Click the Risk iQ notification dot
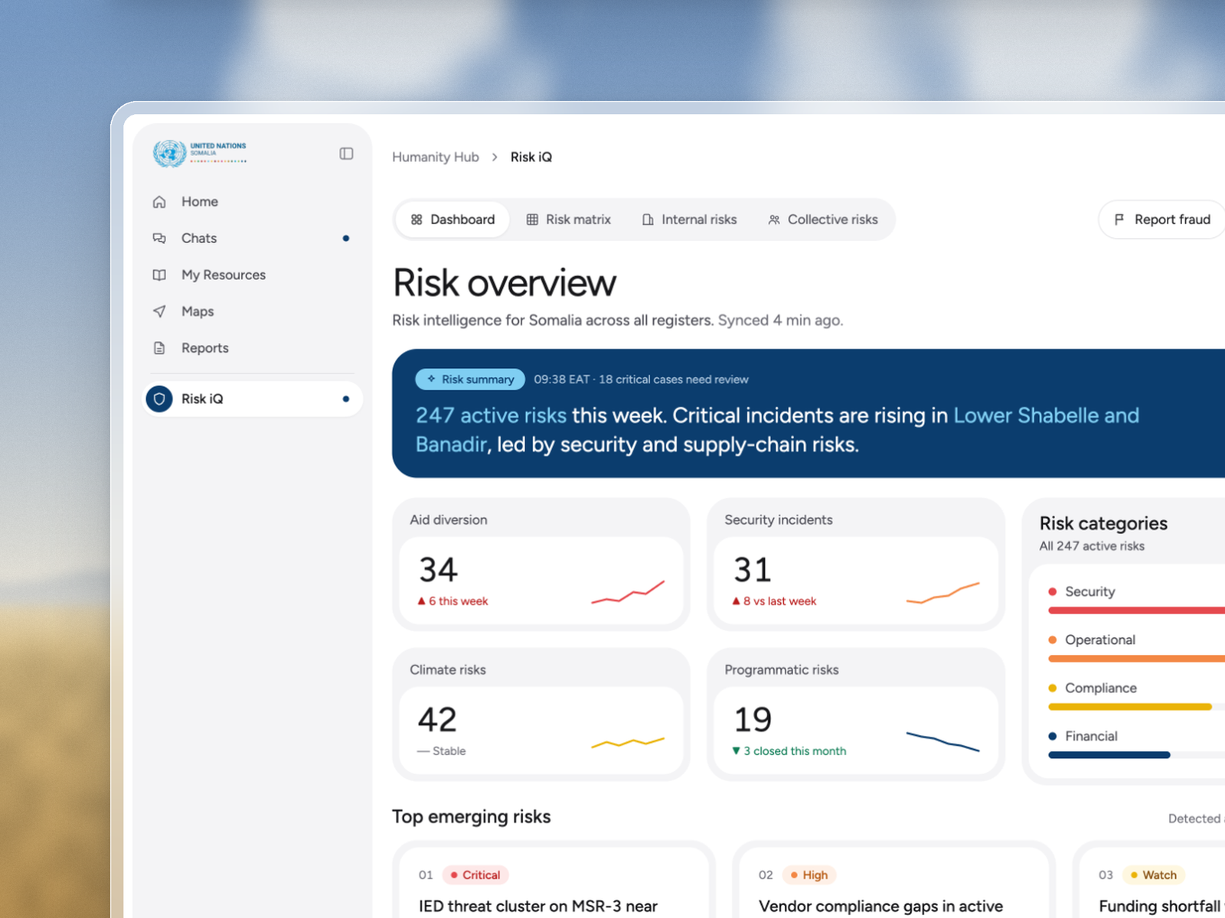 (346, 399)
